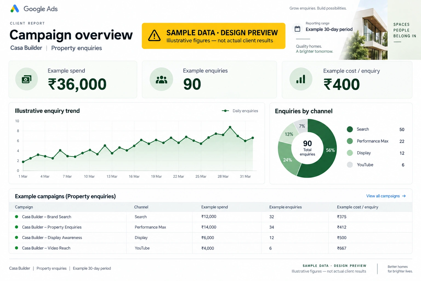
Task: Click the Performance Max channel cell in the table
Action: (x=150, y=227)
